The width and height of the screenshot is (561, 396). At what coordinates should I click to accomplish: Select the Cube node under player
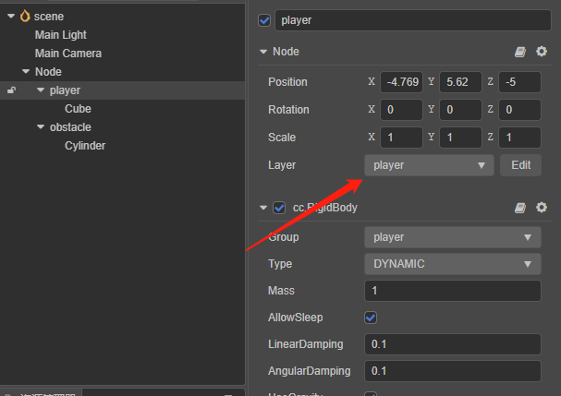click(78, 109)
